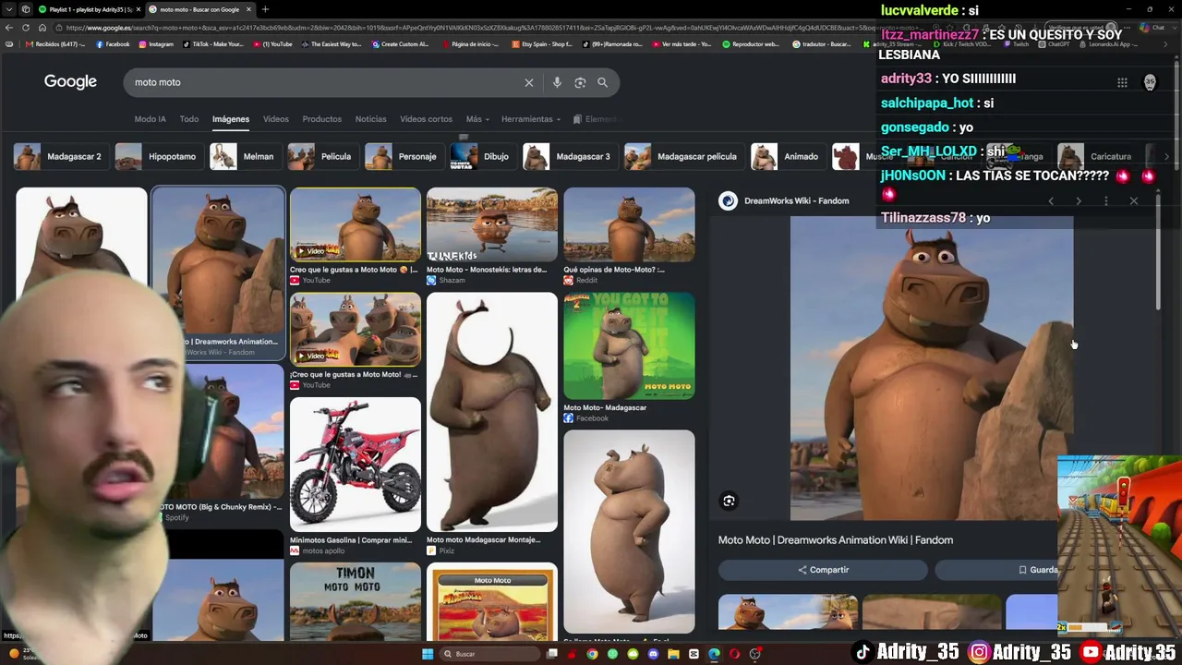The image size is (1182, 665).
Task: Switch to Edge in the taskbar
Action: point(714,654)
